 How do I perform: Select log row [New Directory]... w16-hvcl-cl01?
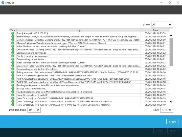[89, 95]
